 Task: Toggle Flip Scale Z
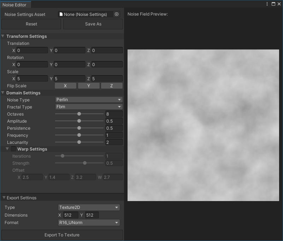tap(112, 86)
